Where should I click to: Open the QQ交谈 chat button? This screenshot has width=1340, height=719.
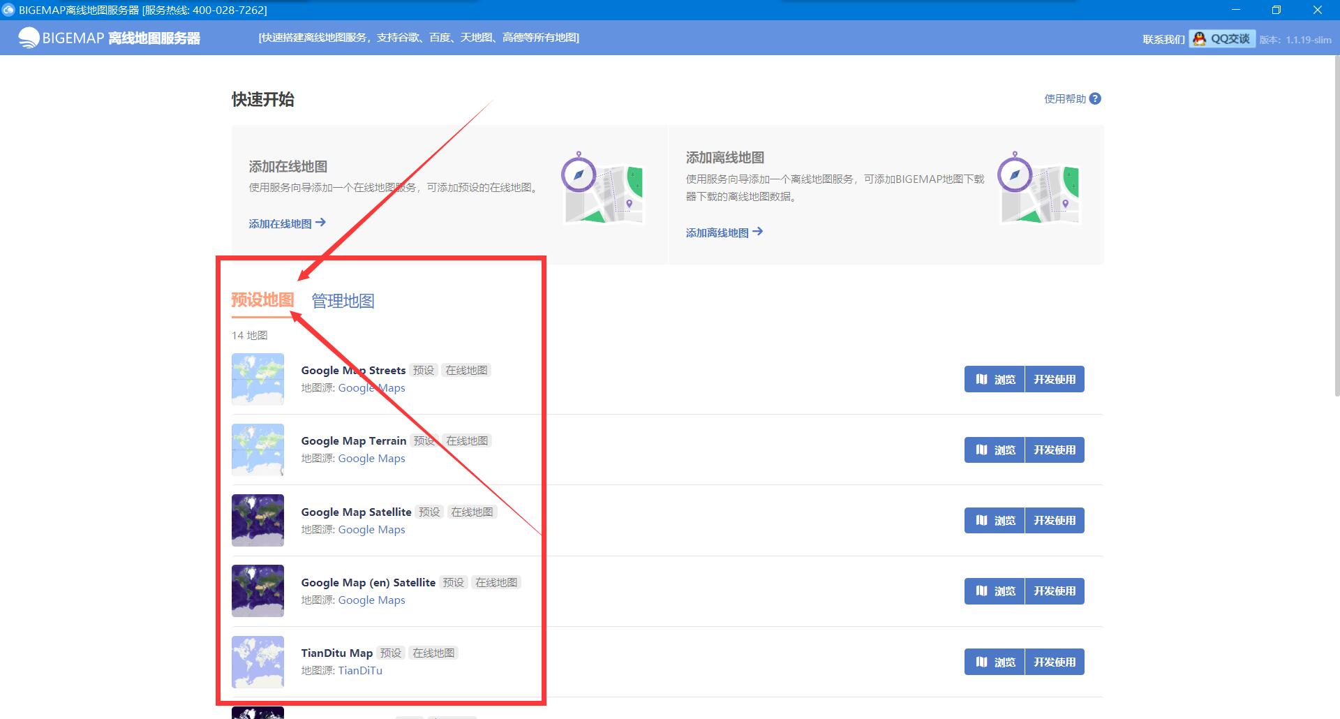click(1222, 39)
